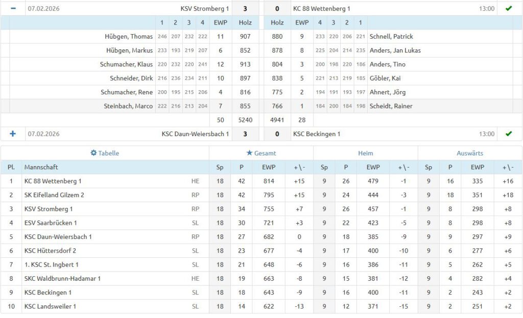Expand the KSC Daun-Weiersbach vs Beckingen match
This screenshot has width=523, height=318.
[x=13, y=134]
